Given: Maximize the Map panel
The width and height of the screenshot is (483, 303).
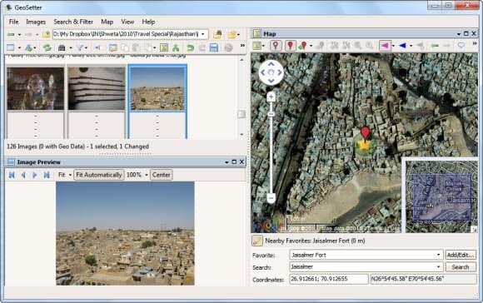Looking at the screenshot, I should (466, 33).
